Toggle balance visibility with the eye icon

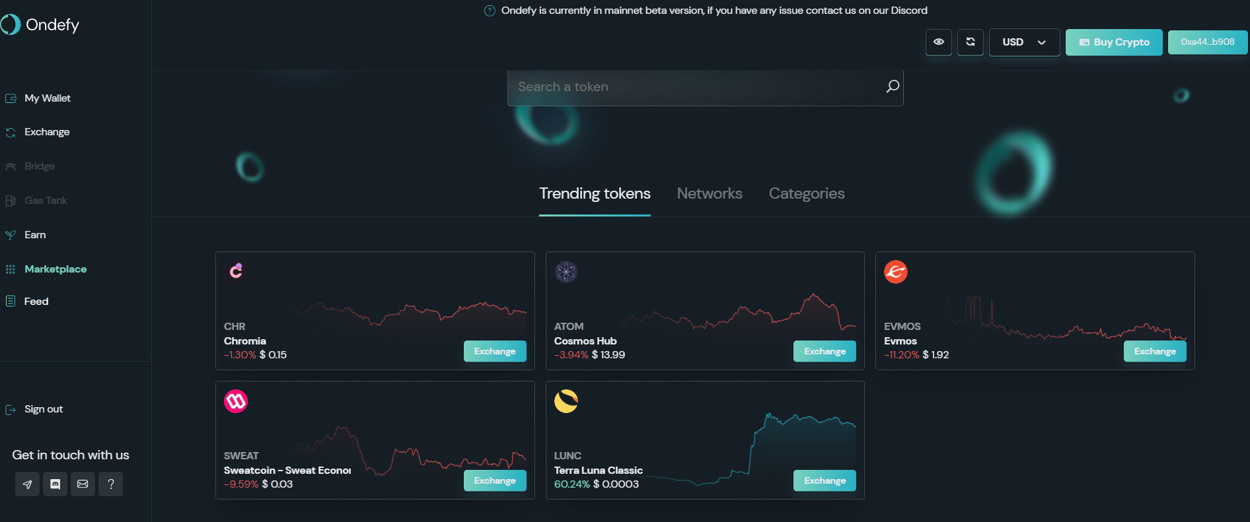pyautogui.click(x=938, y=42)
